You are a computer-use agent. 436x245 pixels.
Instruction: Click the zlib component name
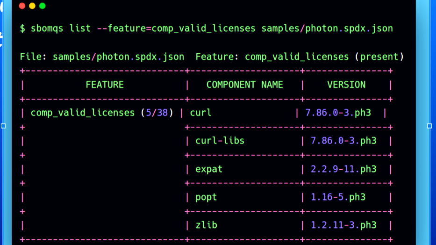[206, 225]
